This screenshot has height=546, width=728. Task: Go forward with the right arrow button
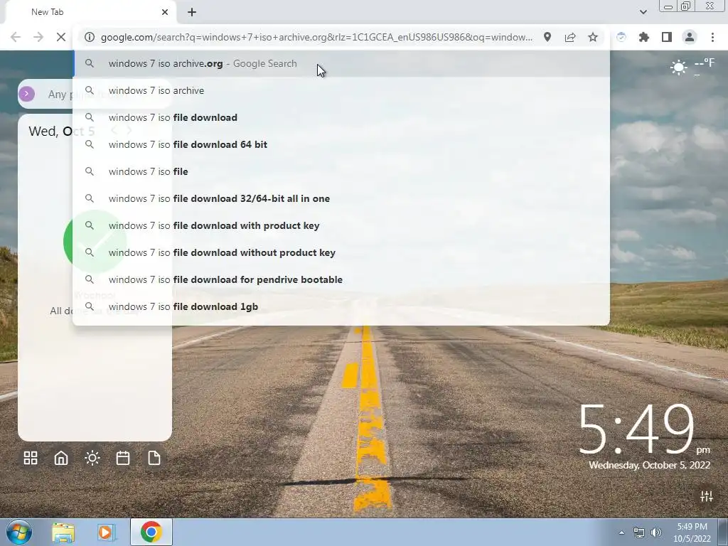pos(38,37)
